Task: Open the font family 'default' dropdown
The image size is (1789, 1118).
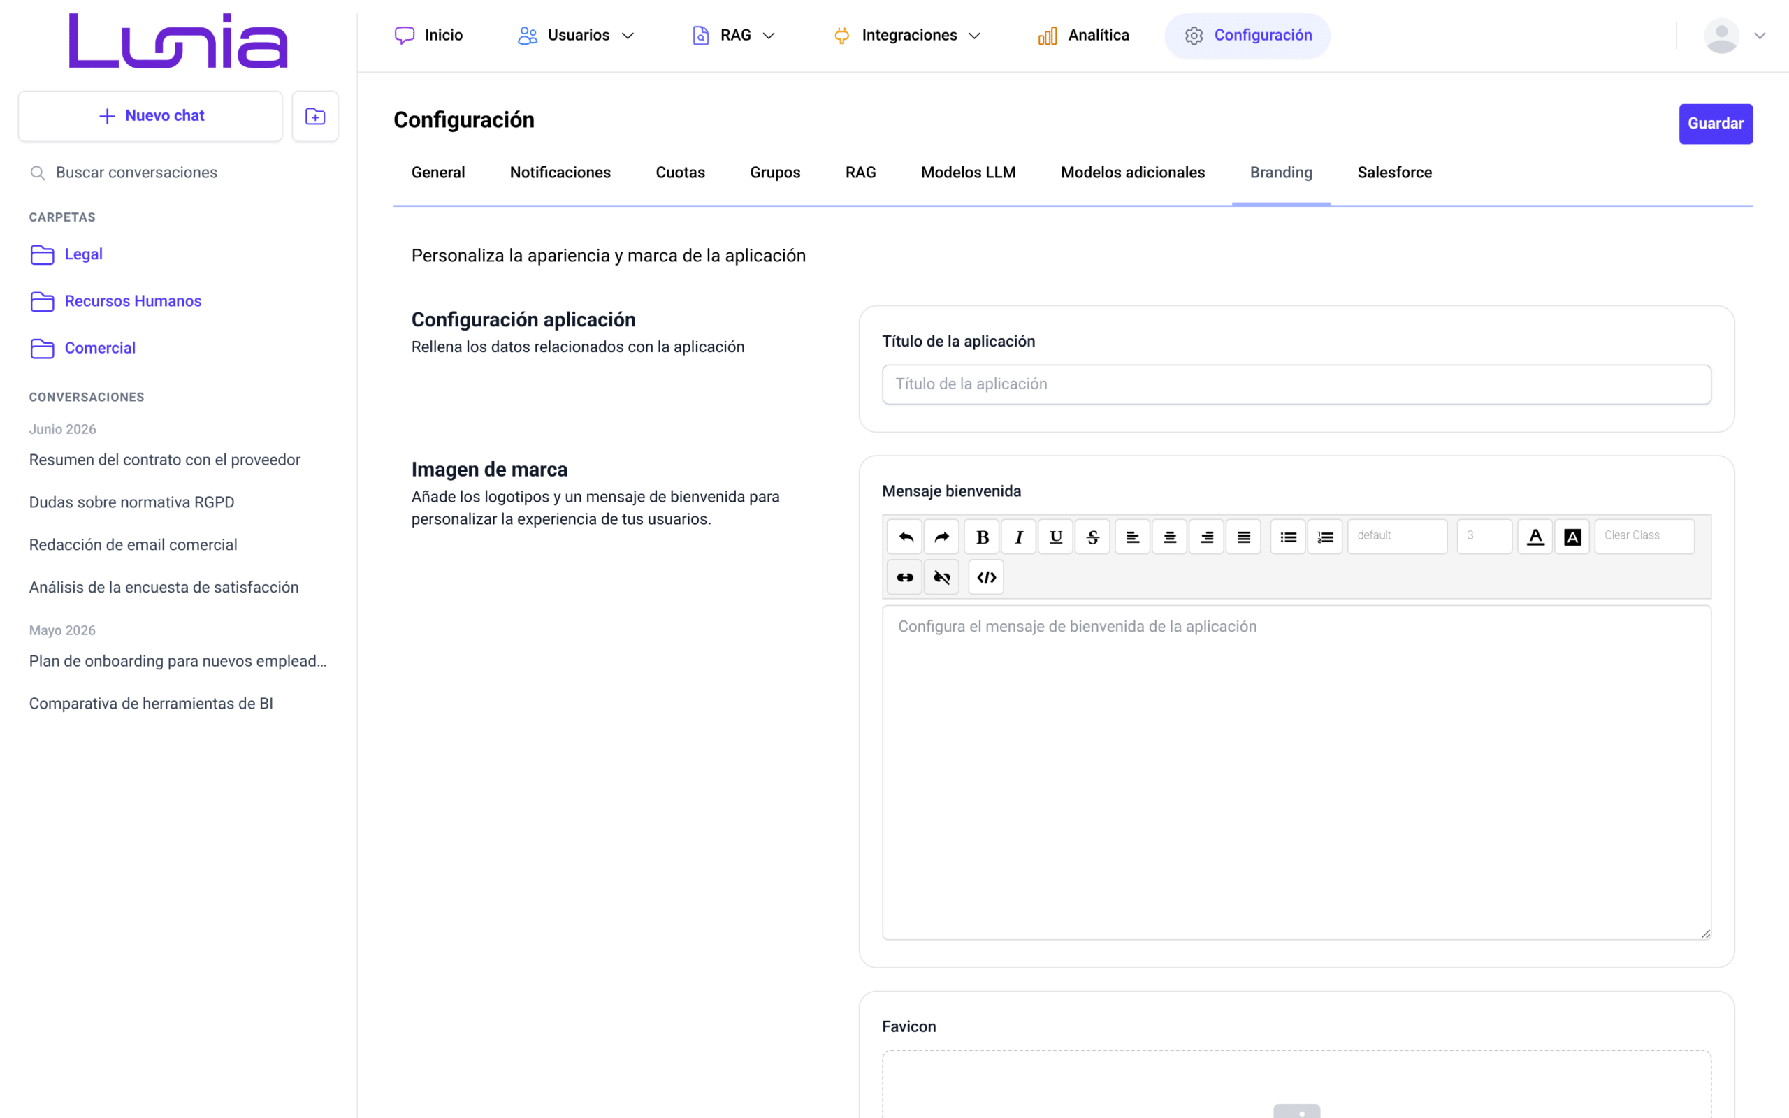Action: (1397, 536)
